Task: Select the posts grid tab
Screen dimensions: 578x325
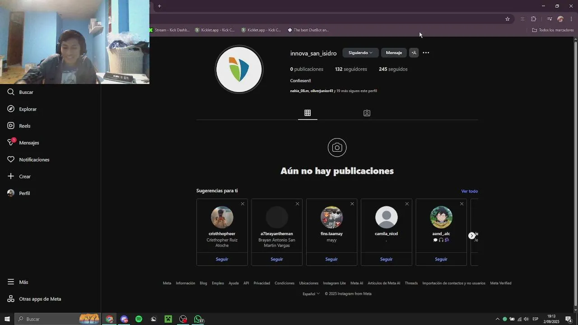Action: coord(308,113)
